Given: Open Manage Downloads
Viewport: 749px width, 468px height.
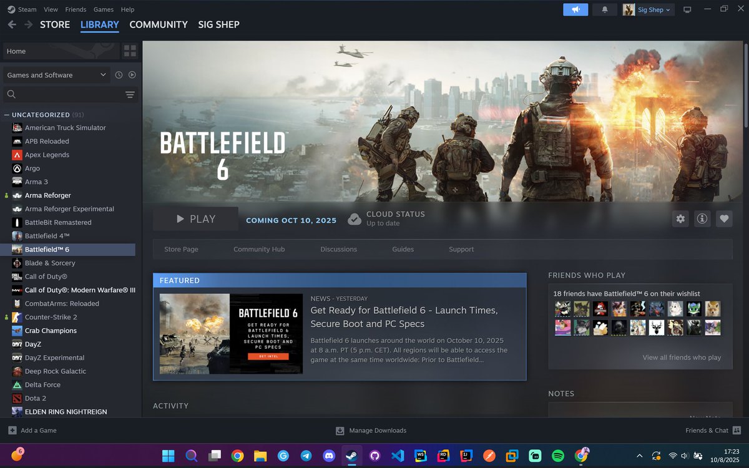Looking at the screenshot, I should pos(371,431).
